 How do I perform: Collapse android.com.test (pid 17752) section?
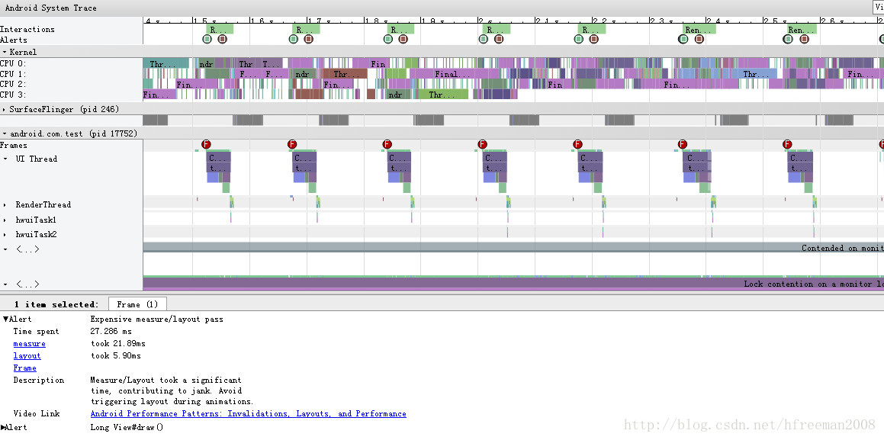5,133
